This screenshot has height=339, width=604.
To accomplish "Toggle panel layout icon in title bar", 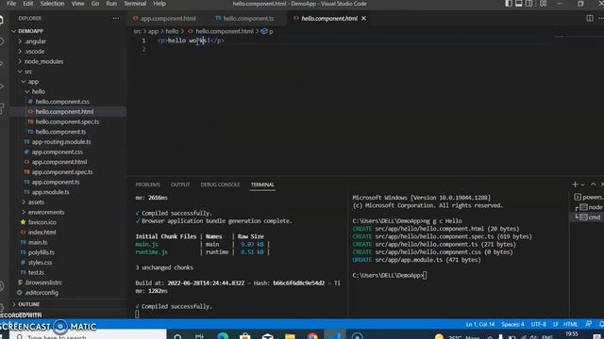I will [519, 4].
